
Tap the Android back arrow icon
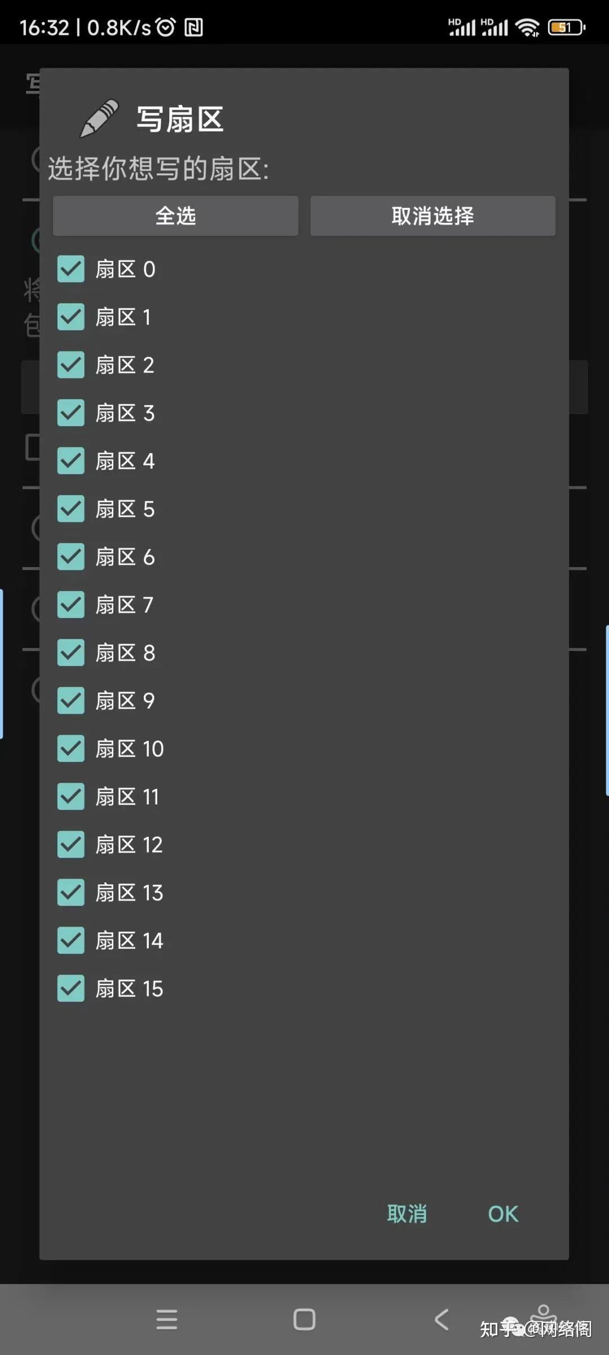[442, 1319]
